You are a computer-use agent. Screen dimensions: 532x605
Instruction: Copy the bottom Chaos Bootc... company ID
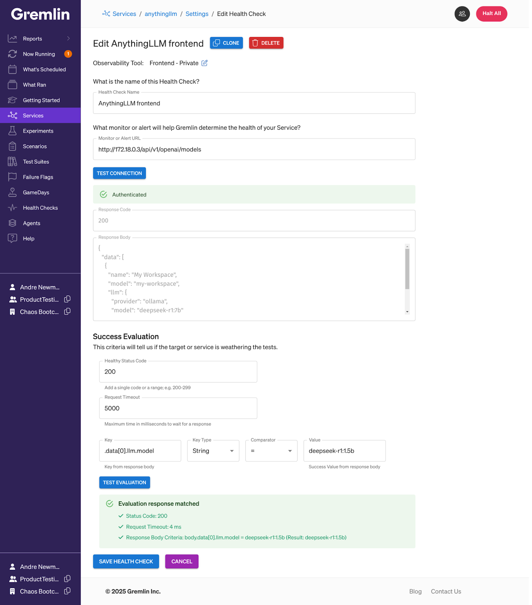[x=67, y=591]
